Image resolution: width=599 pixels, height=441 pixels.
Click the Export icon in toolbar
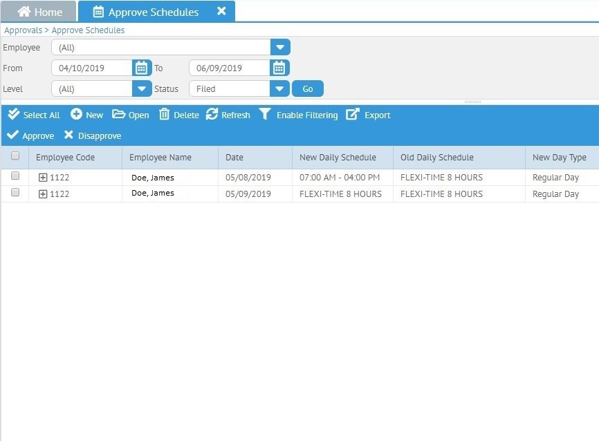point(353,115)
